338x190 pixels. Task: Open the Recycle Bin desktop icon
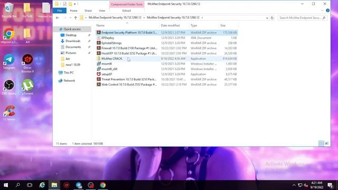click(x=8, y=9)
